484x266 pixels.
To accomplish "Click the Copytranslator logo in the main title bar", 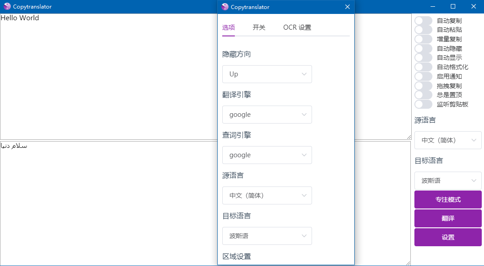I will [x=6, y=6].
